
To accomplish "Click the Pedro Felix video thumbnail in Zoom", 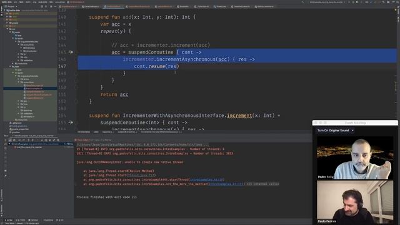I will [x=355, y=157].
